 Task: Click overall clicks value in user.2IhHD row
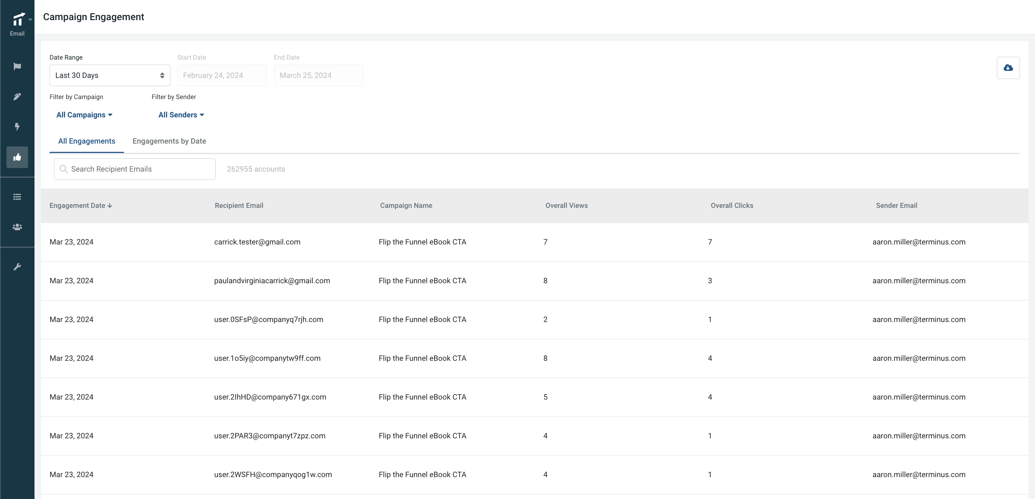point(710,397)
